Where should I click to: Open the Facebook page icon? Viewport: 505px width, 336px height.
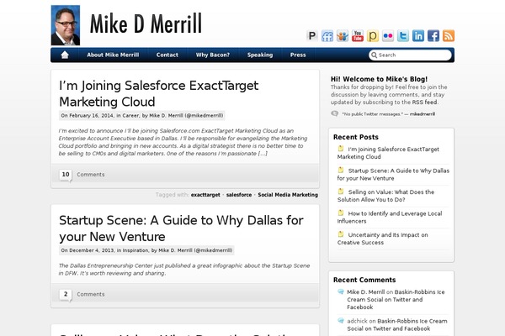tap(433, 35)
